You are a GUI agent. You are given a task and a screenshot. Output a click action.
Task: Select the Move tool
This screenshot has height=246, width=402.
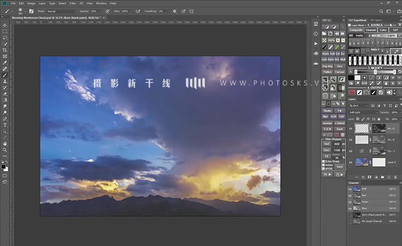coord(5,25)
